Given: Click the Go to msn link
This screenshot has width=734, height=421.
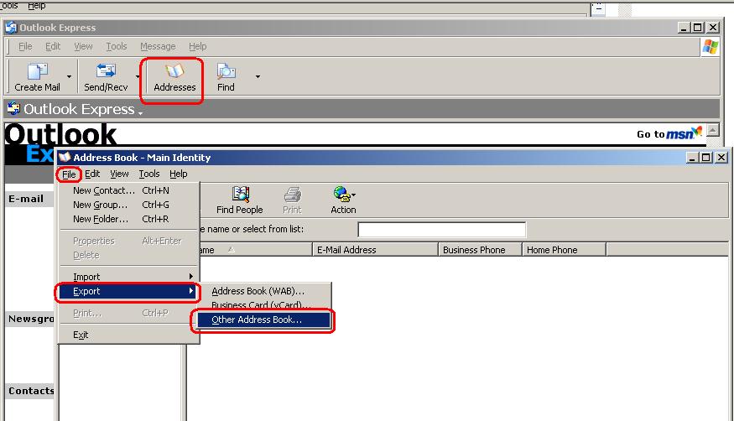Looking at the screenshot, I should coord(669,133).
